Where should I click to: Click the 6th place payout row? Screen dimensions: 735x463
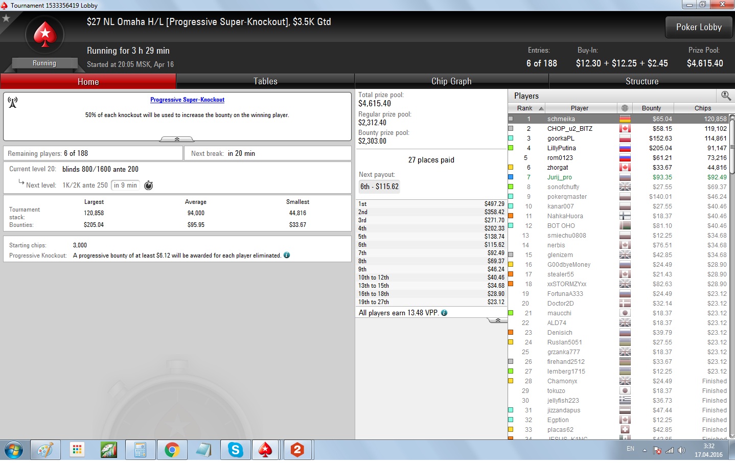coord(431,245)
